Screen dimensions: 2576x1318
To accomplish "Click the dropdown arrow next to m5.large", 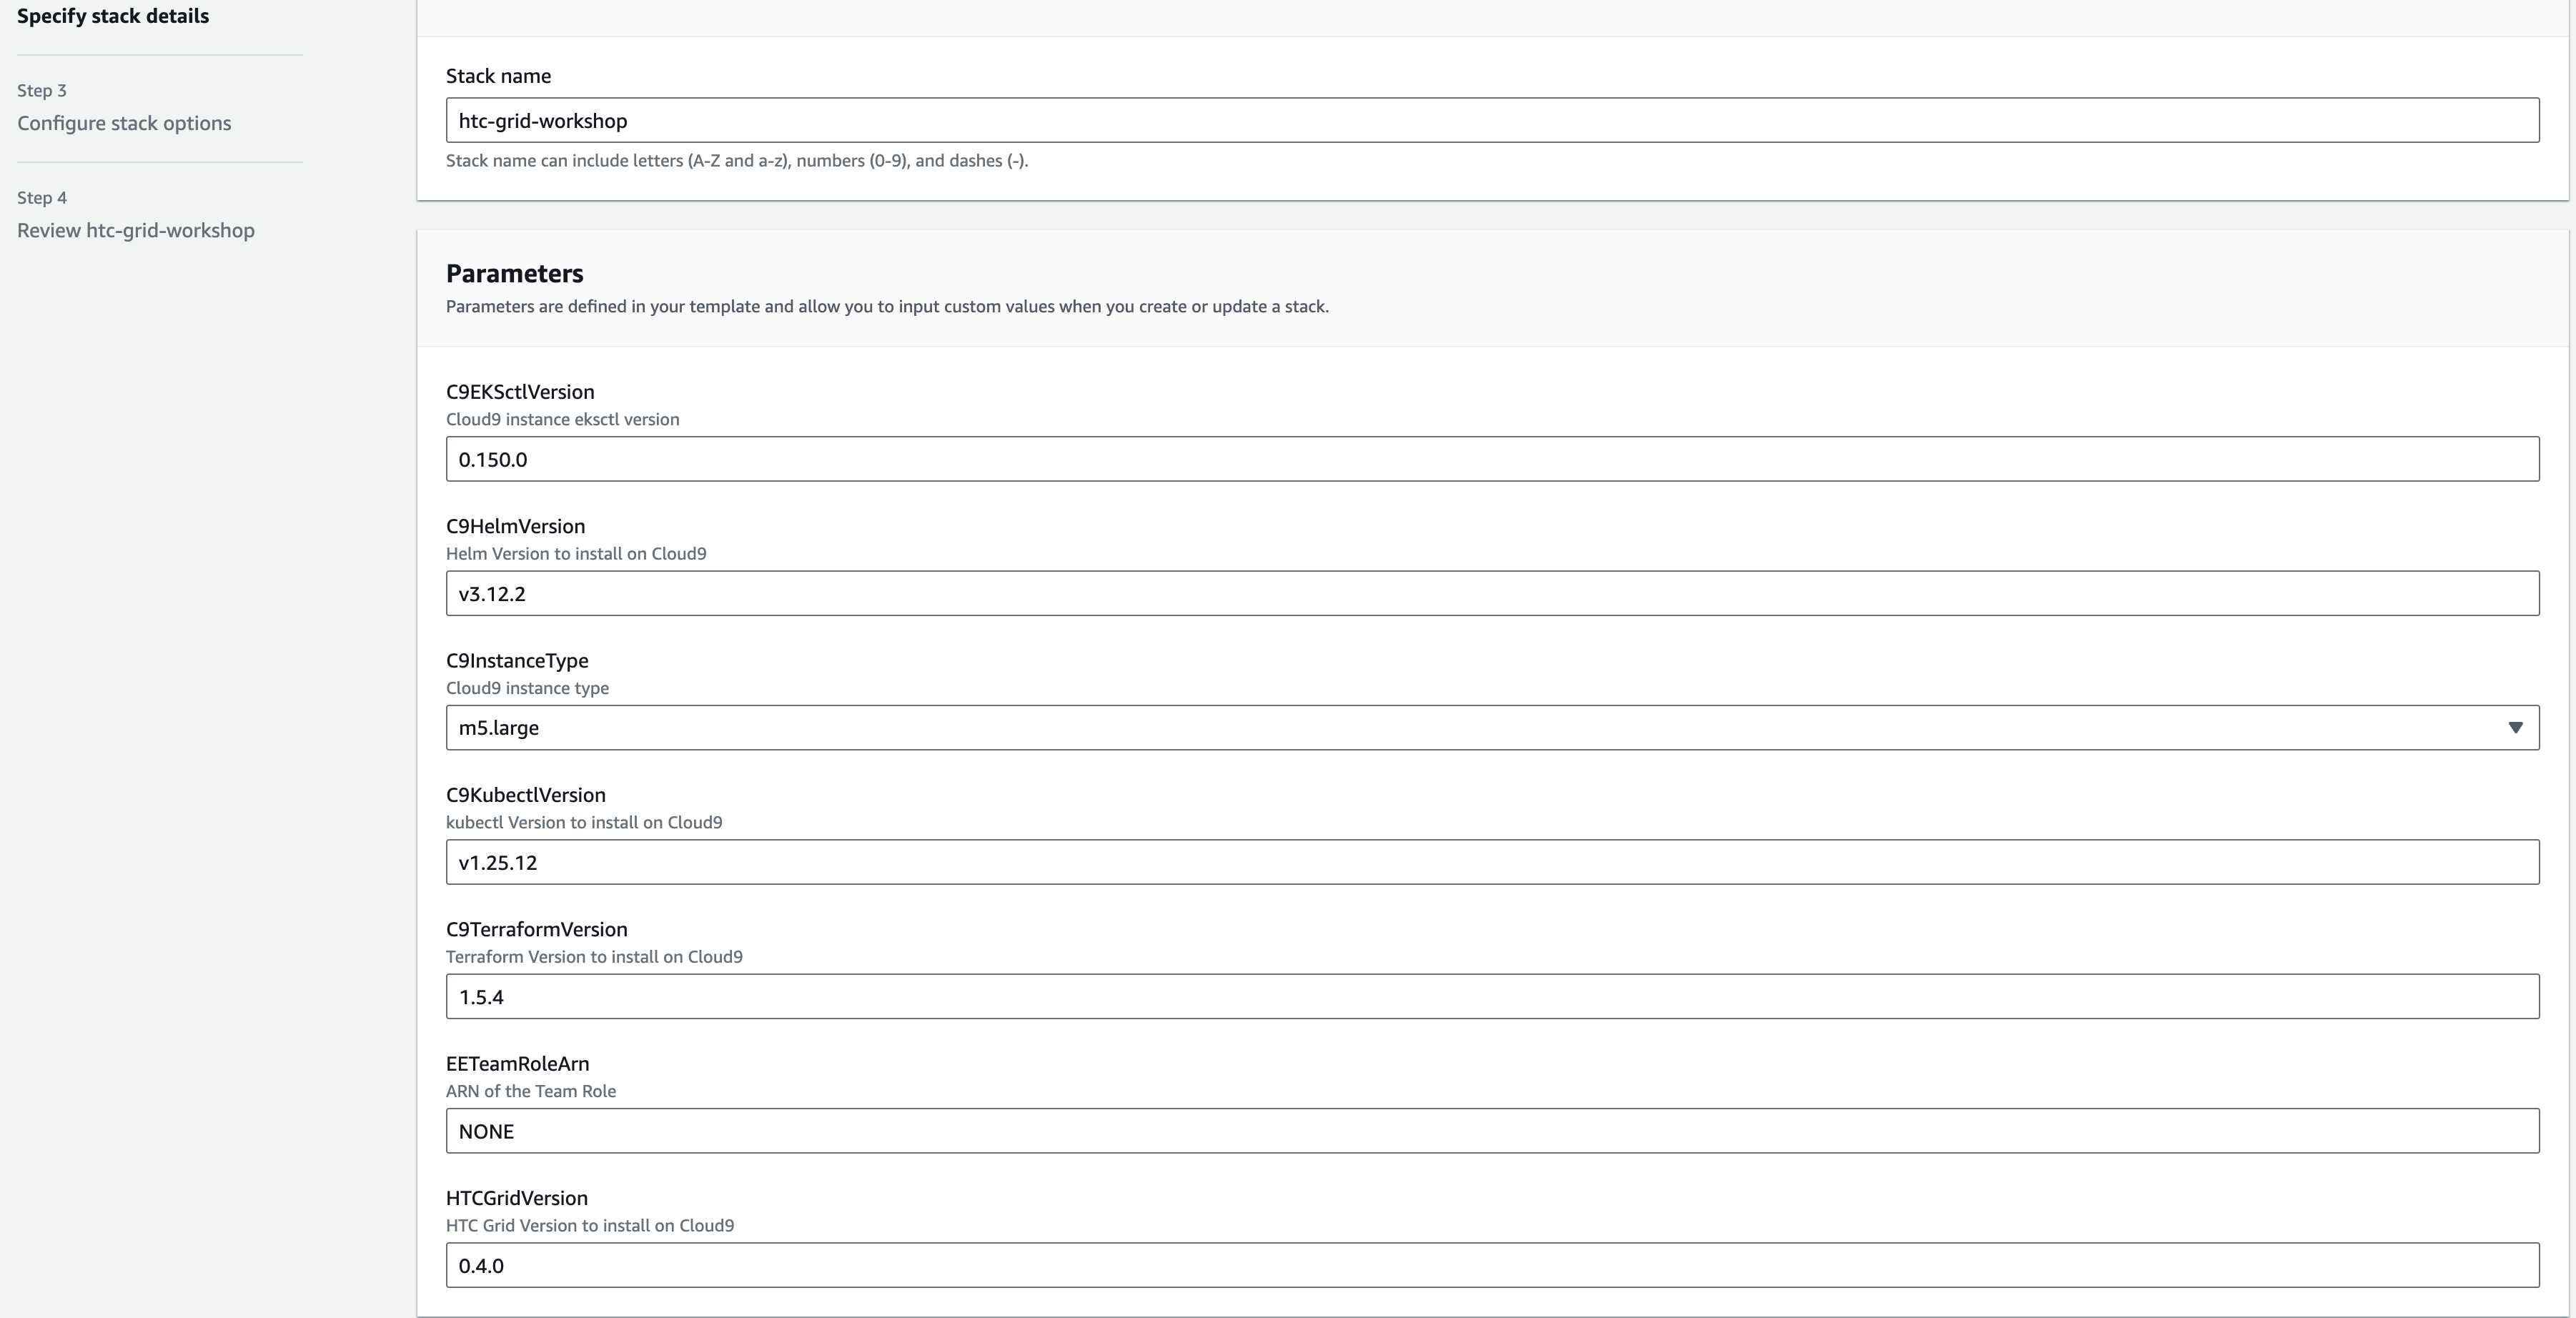I will click(2515, 727).
